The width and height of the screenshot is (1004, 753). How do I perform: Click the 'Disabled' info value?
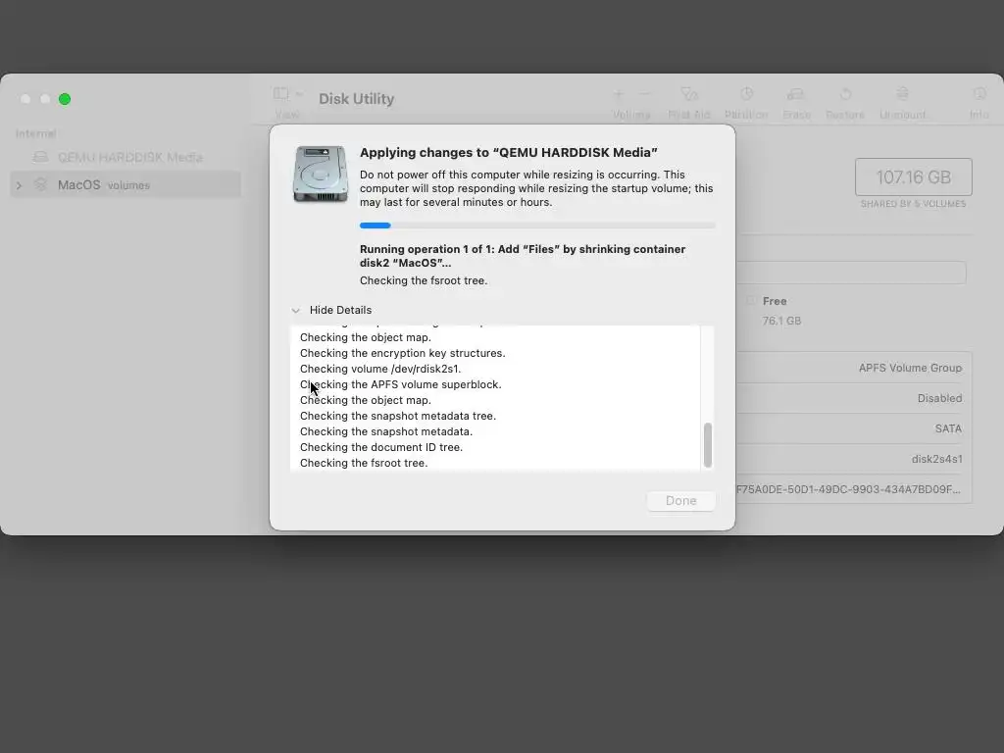(x=939, y=398)
